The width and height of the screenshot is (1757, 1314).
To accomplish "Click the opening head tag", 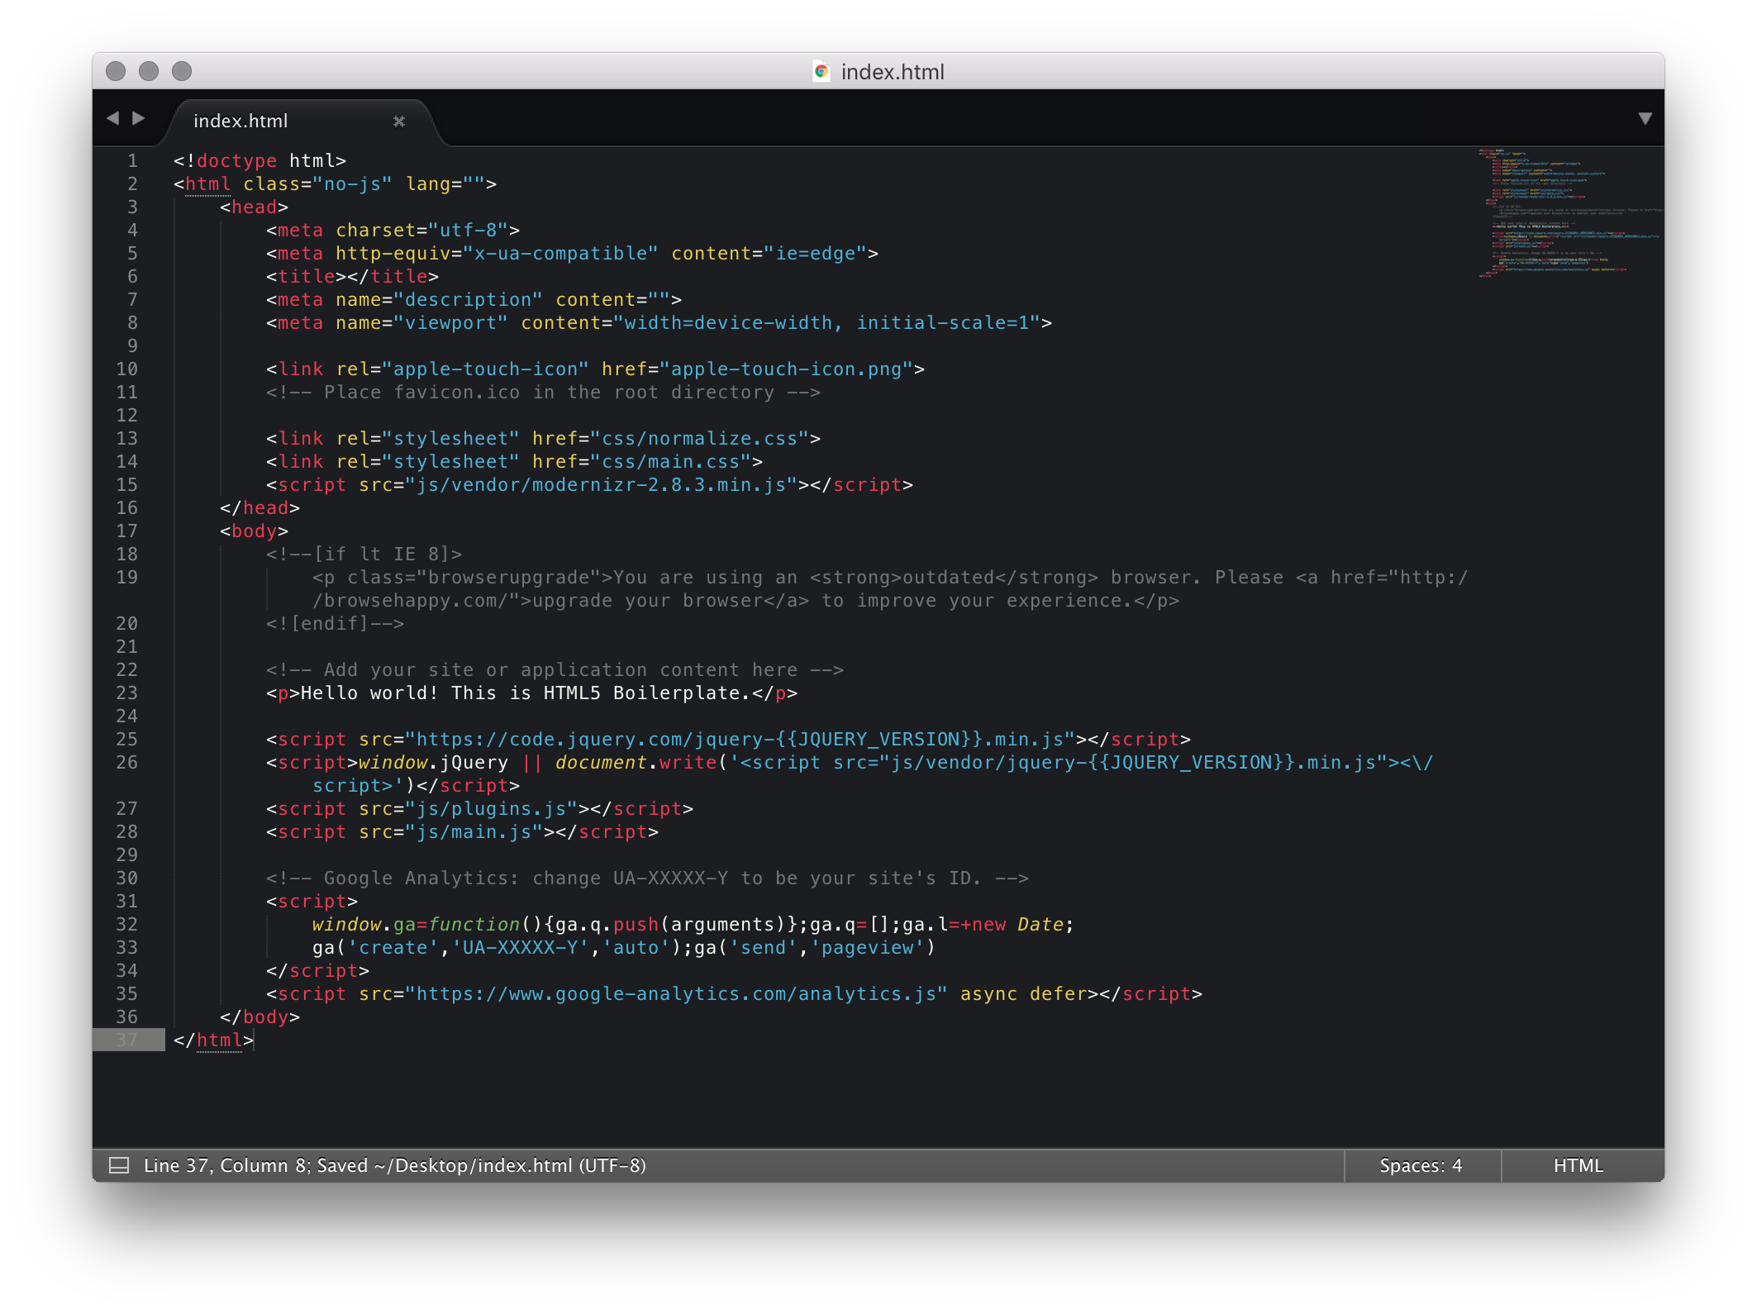I will click(x=254, y=207).
